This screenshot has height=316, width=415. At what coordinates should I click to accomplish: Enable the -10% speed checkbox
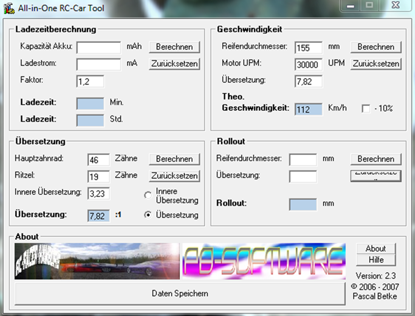click(x=366, y=108)
